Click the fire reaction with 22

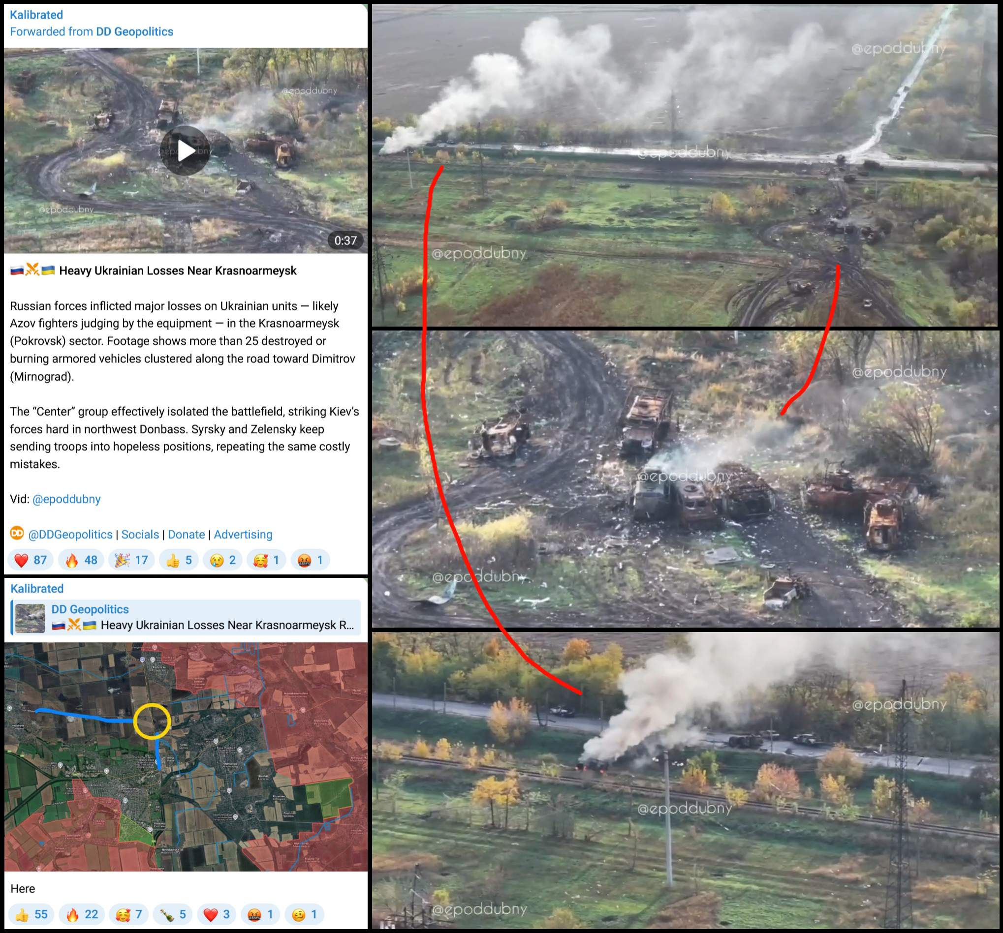pyautogui.click(x=82, y=914)
